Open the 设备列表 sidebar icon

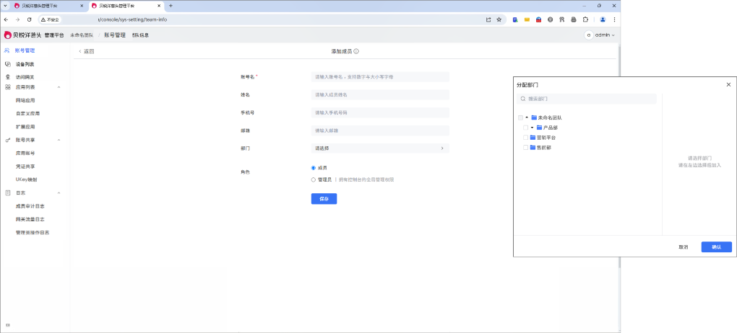8,64
